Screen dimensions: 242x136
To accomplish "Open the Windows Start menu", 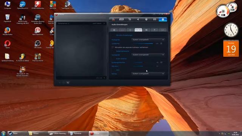I will [x=3, y=133].
